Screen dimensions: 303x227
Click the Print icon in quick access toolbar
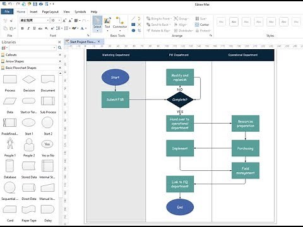[41, 4]
